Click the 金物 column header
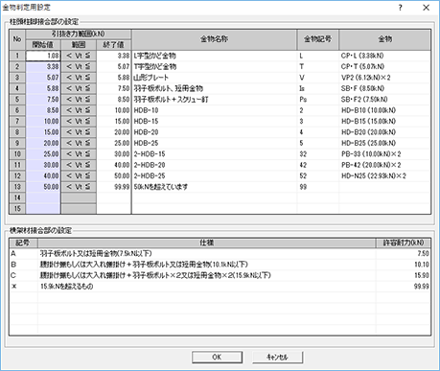440x371 pixels. coord(384,39)
